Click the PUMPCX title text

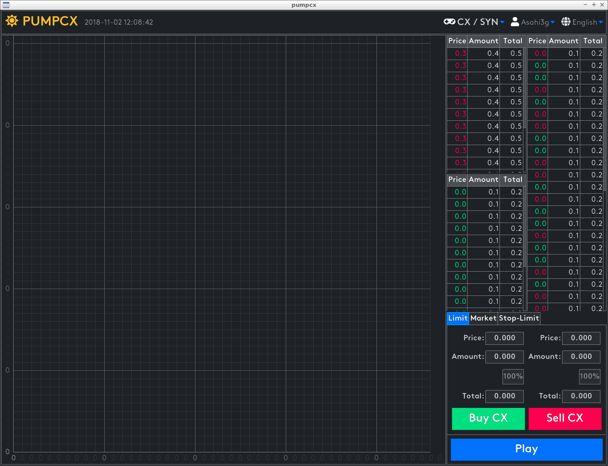pyautogui.click(x=50, y=21)
